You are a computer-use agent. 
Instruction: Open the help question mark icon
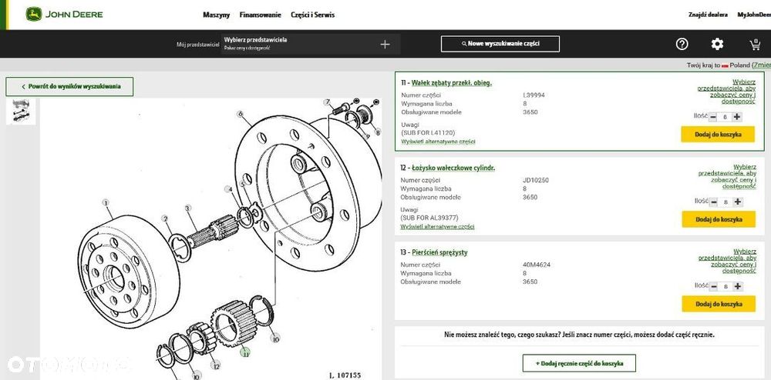pyautogui.click(x=682, y=44)
